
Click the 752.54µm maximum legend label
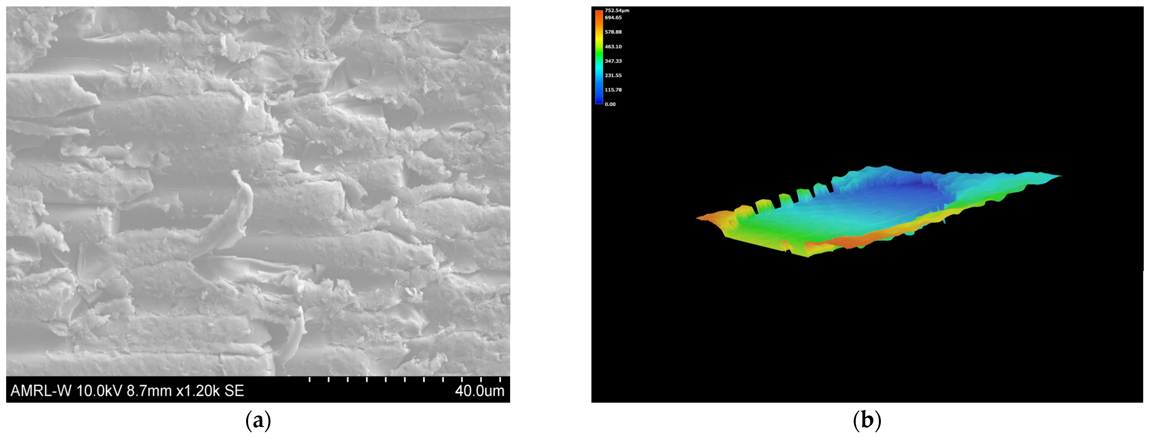[617, 10]
